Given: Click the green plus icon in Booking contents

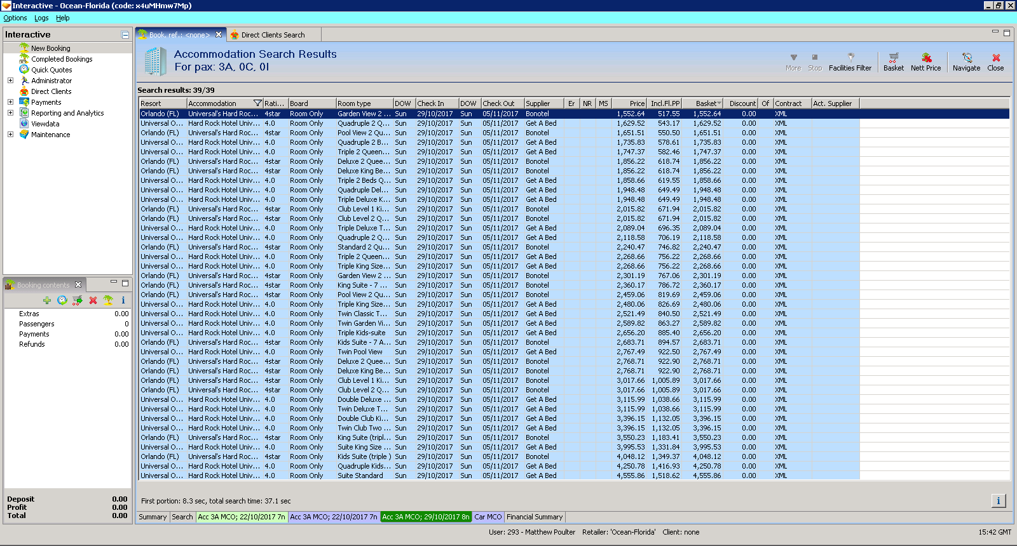Looking at the screenshot, I should (47, 300).
